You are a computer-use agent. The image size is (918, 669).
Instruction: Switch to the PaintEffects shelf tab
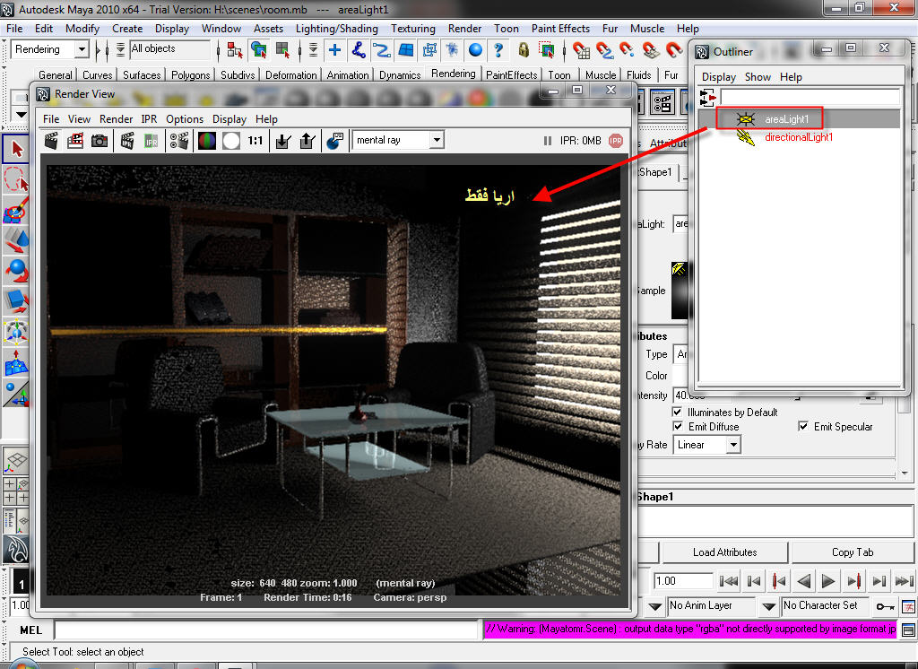click(x=511, y=75)
